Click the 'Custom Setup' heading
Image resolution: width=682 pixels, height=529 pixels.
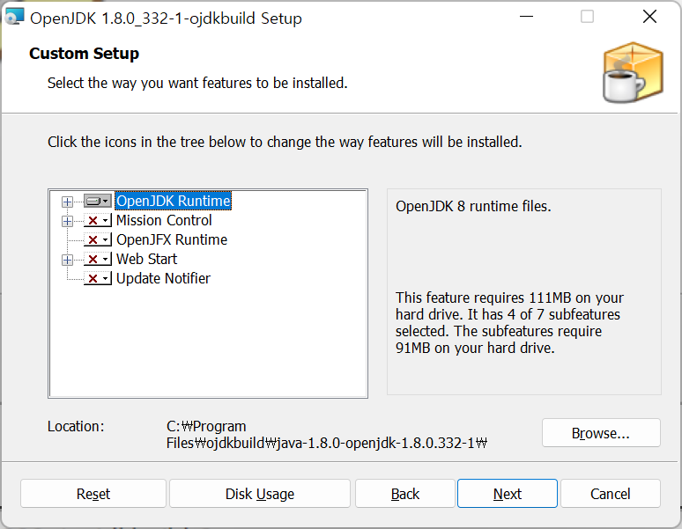pos(84,54)
